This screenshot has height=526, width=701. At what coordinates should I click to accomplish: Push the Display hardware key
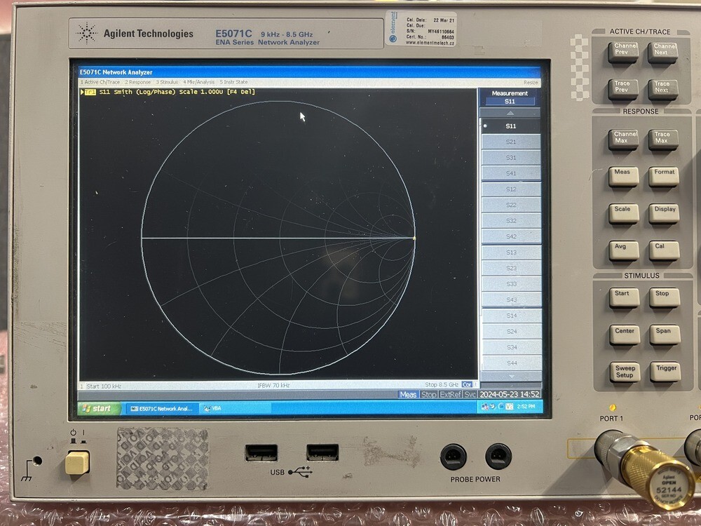coord(665,214)
